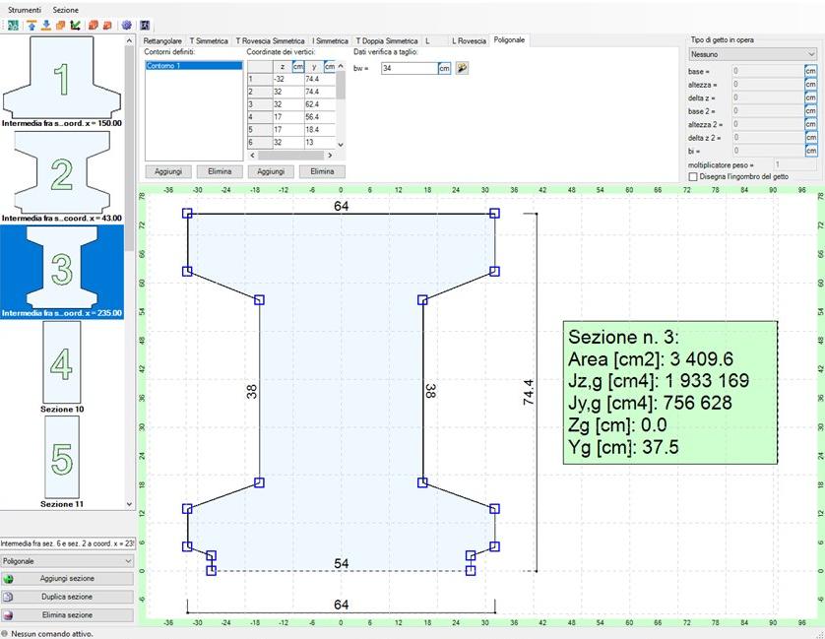Switch to the T Doppia Simmetrica tab

pyautogui.click(x=386, y=40)
